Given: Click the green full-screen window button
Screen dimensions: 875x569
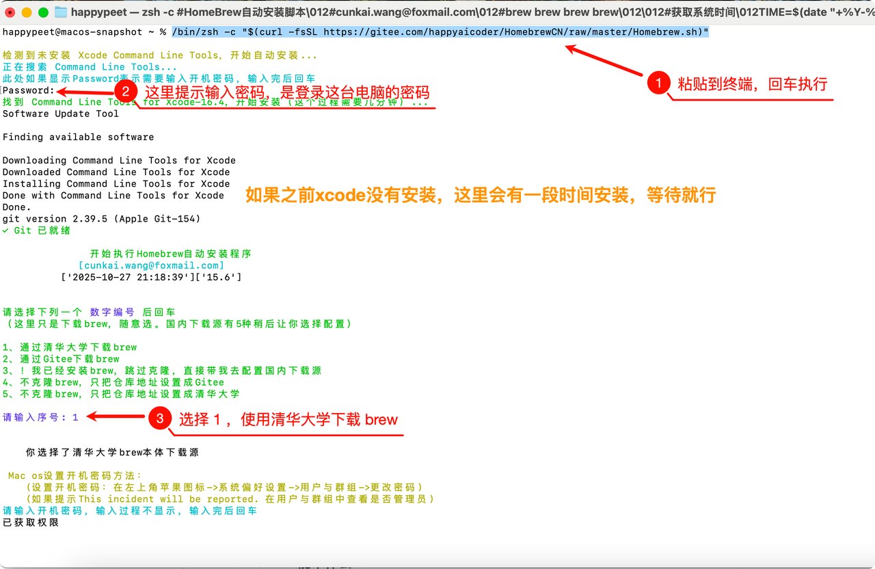Looking at the screenshot, I should point(43,12).
